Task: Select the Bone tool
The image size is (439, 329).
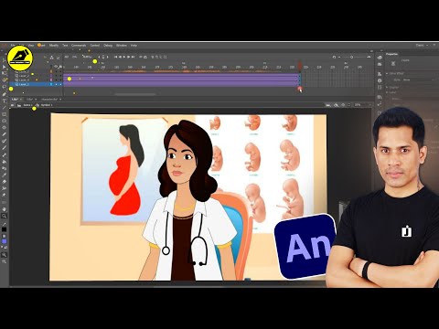Action: (x=4, y=154)
